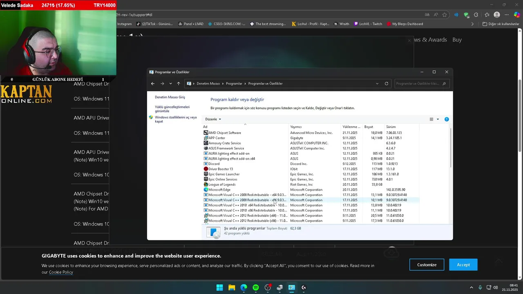Click the translate icon in Edge address bar
The width and height of the screenshot is (523, 294).
coord(427,15)
